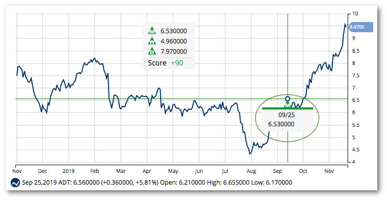
Task: Click the Aug label on time axis
Action: coord(251,171)
